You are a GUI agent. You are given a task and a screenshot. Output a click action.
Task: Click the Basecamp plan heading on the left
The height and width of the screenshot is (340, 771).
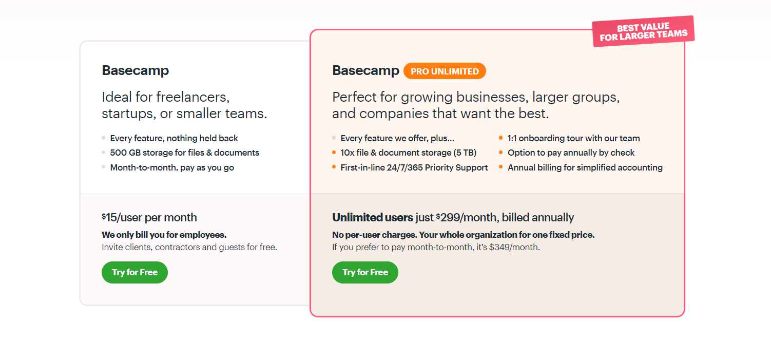click(136, 70)
